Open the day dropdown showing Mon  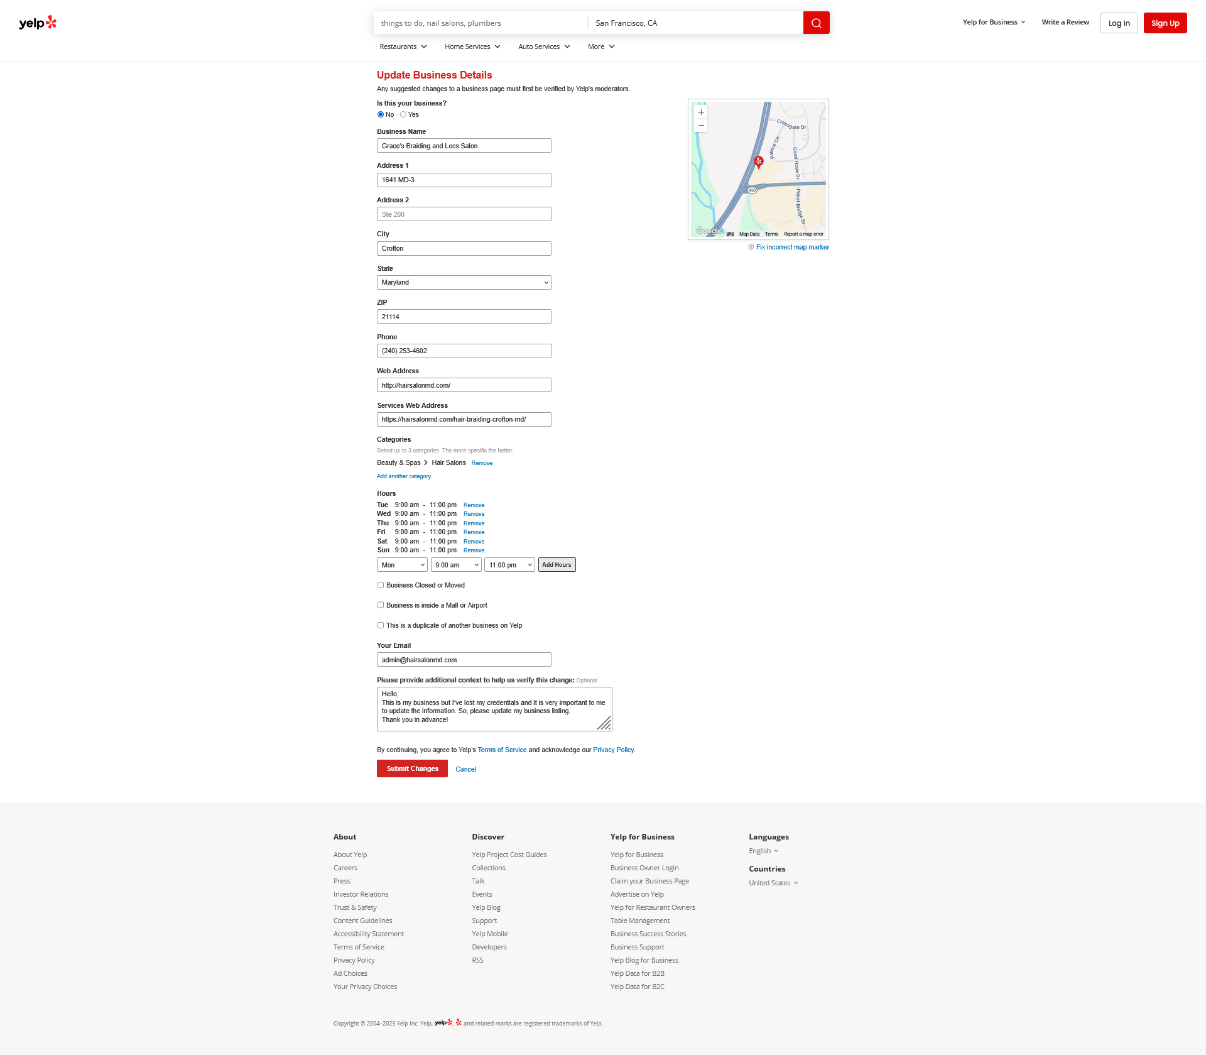pyautogui.click(x=402, y=565)
